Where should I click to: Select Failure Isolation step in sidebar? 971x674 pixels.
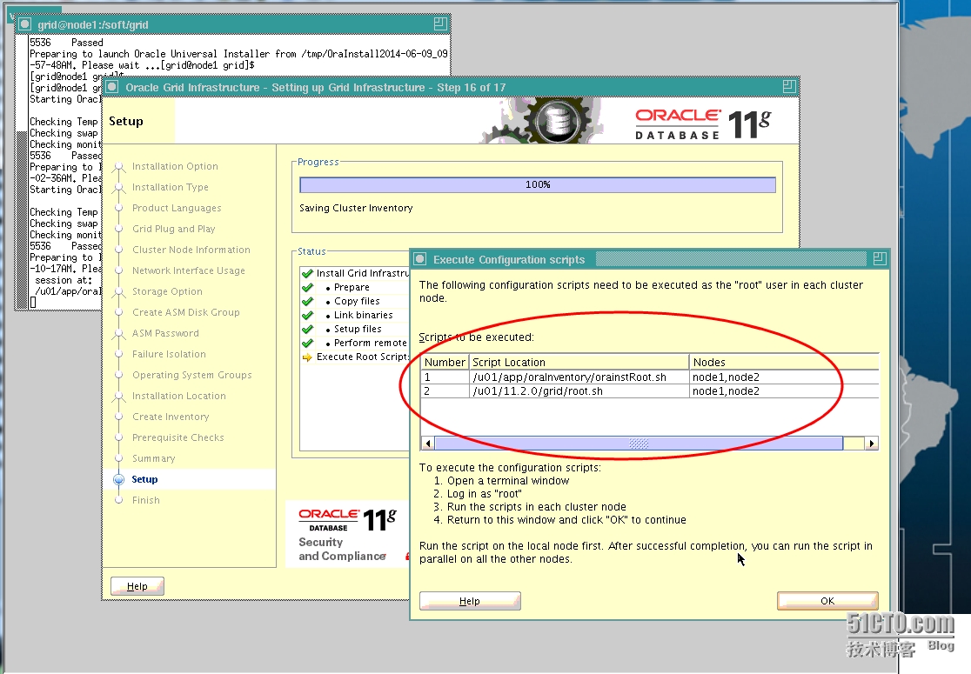coord(169,354)
